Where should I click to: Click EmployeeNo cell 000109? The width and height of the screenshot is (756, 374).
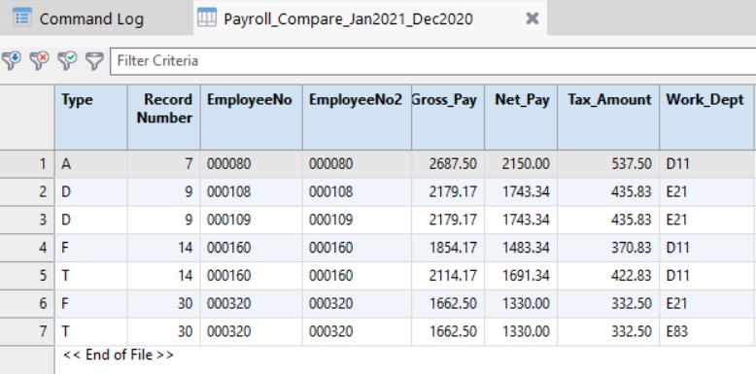click(252, 220)
